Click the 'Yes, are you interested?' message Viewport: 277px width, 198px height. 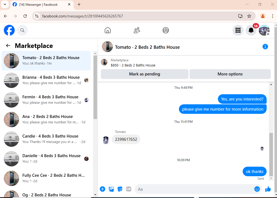[242, 99]
